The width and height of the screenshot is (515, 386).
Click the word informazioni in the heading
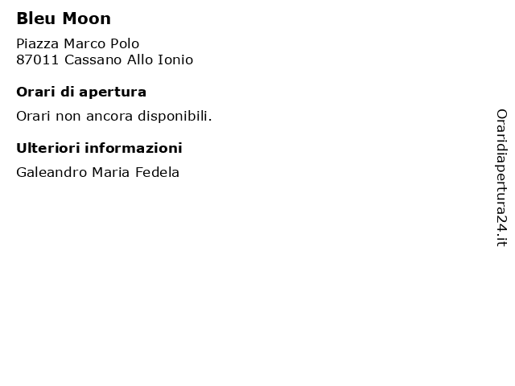[x=134, y=148]
